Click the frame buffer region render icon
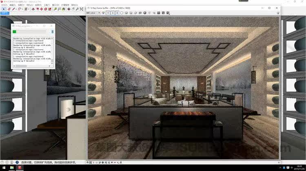 pos(149,13)
